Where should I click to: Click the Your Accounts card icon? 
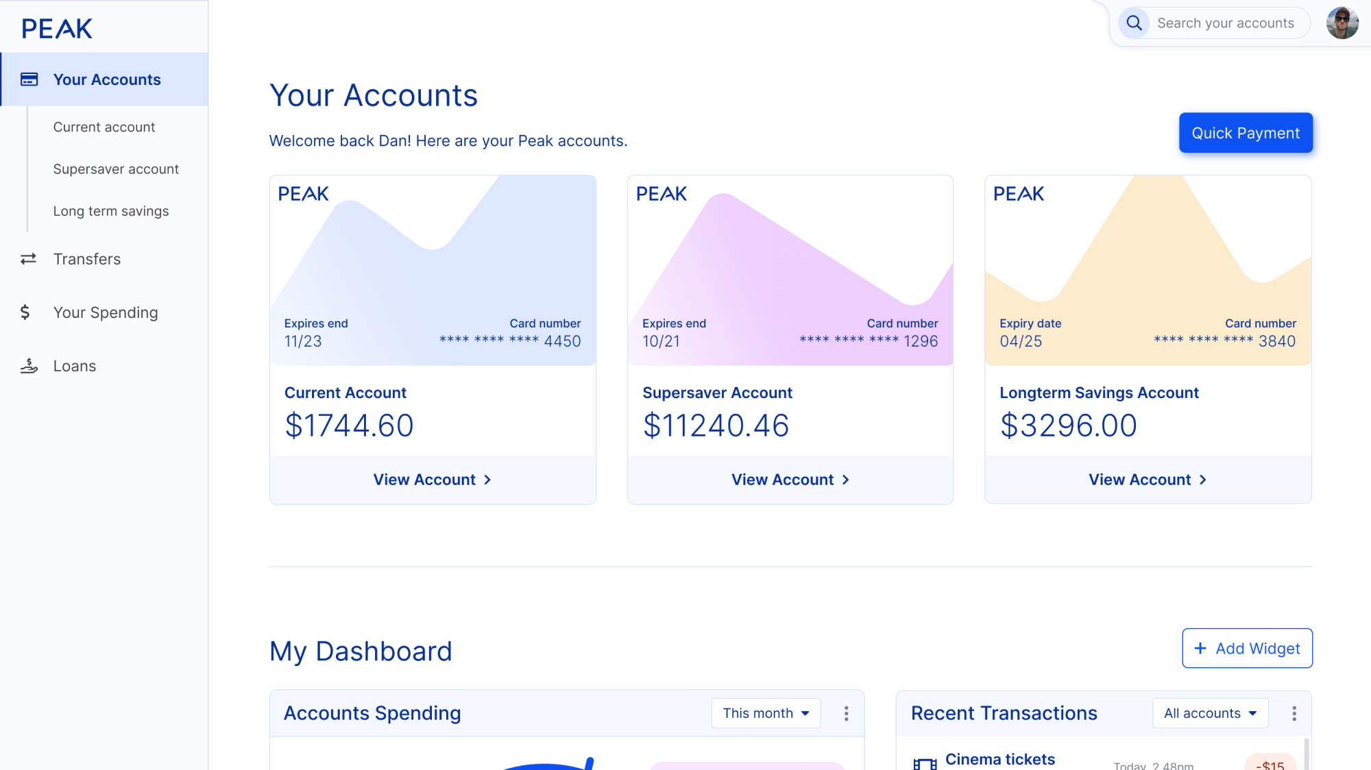point(29,79)
